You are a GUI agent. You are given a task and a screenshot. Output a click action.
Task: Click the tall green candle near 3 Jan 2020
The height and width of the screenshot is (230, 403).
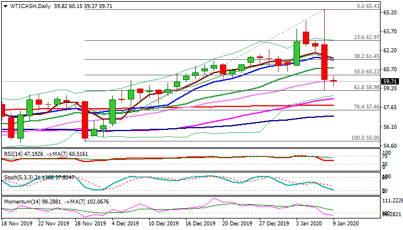[x=297, y=53]
